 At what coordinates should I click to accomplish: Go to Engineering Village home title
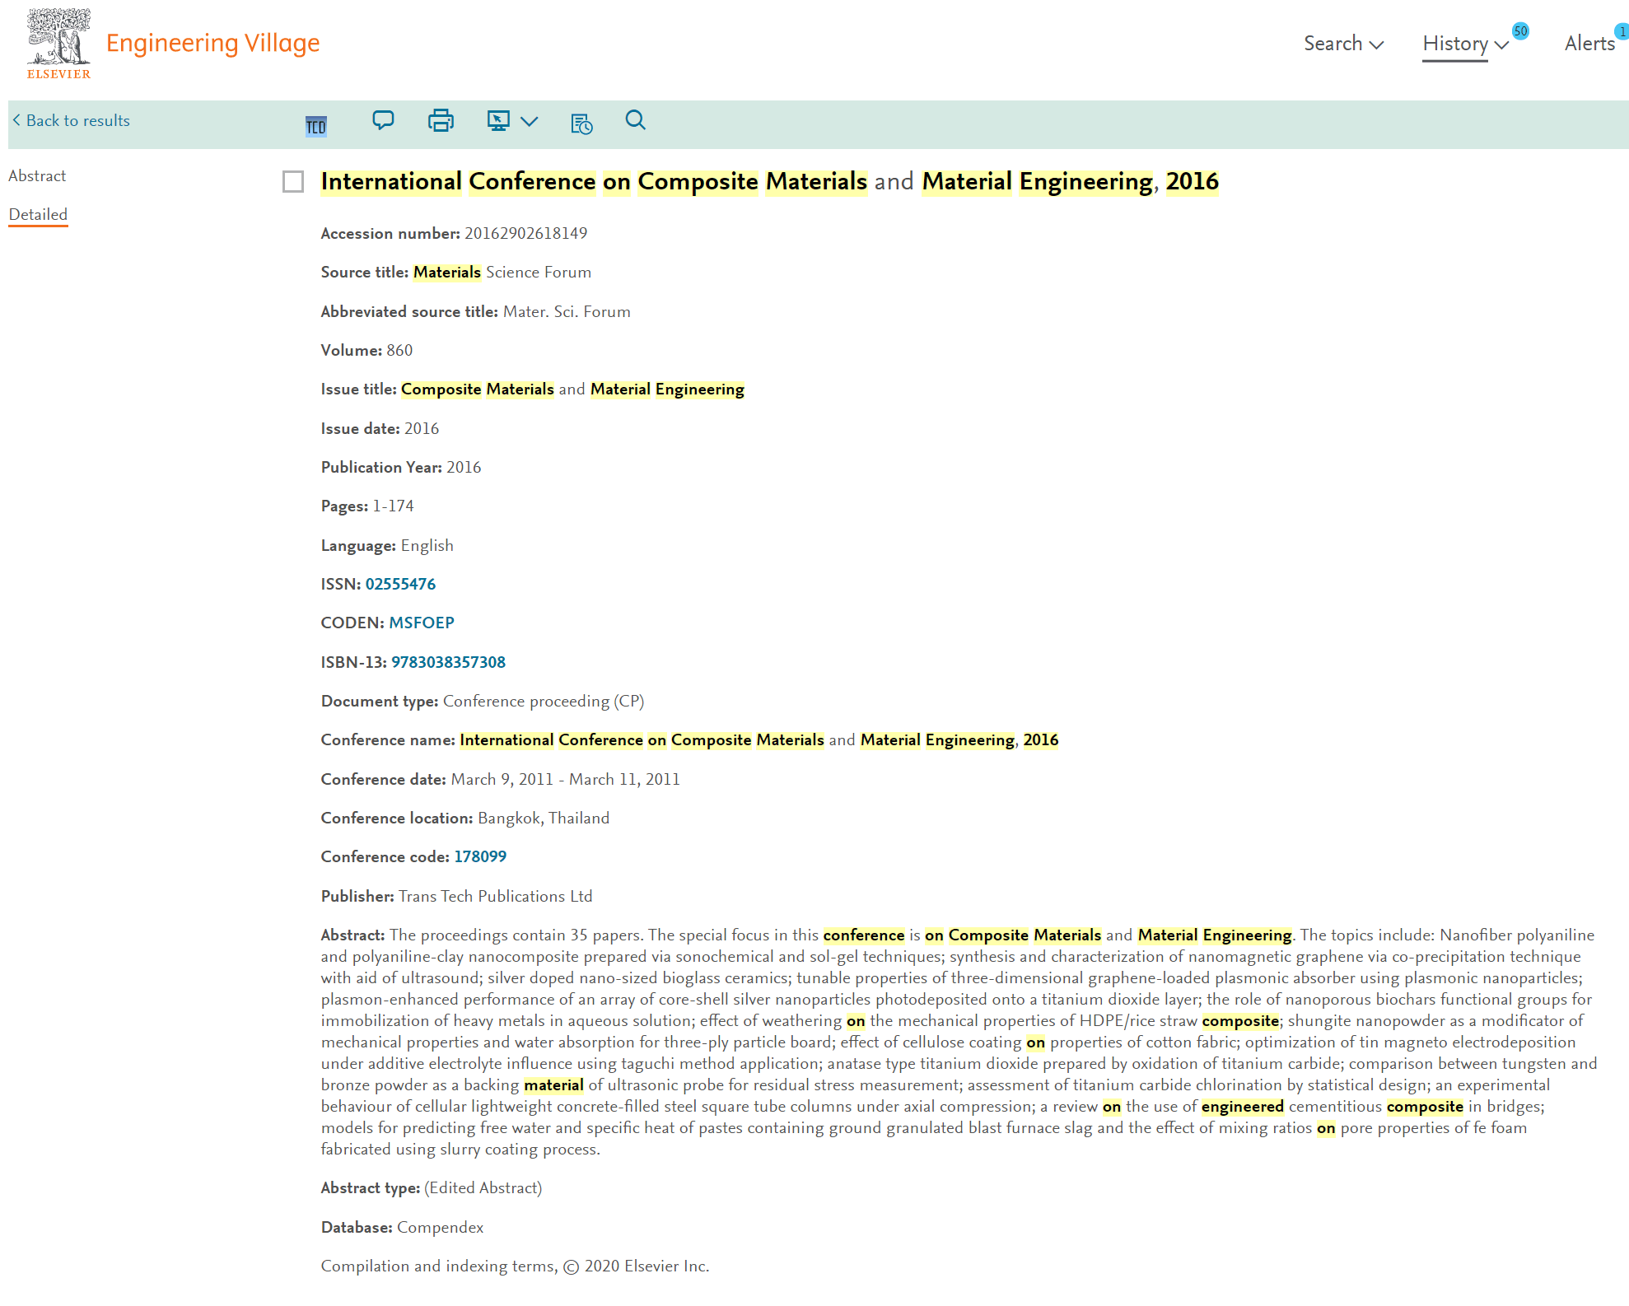[213, 43]
